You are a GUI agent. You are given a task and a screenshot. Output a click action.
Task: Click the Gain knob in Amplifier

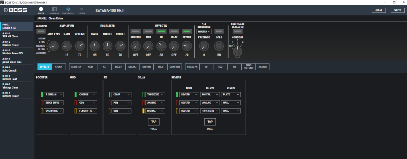[x=66, y=46]
